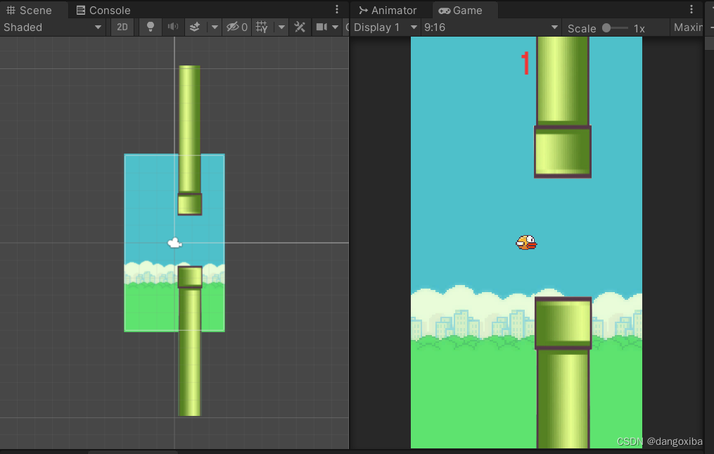Image resolution: width=714 pixels, height=454 pixels.
Task: Switch to the Scene tab
Action: pyautogui.click(x=29, y=10)
